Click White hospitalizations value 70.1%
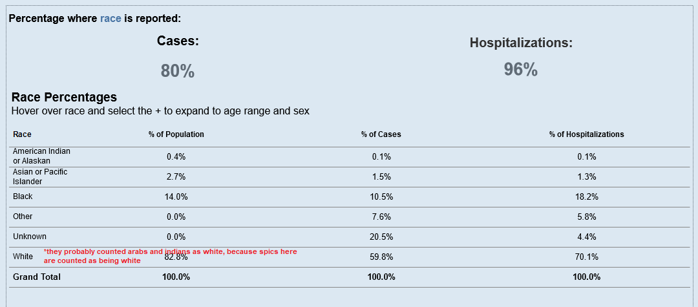 click(x=586, y=257)
